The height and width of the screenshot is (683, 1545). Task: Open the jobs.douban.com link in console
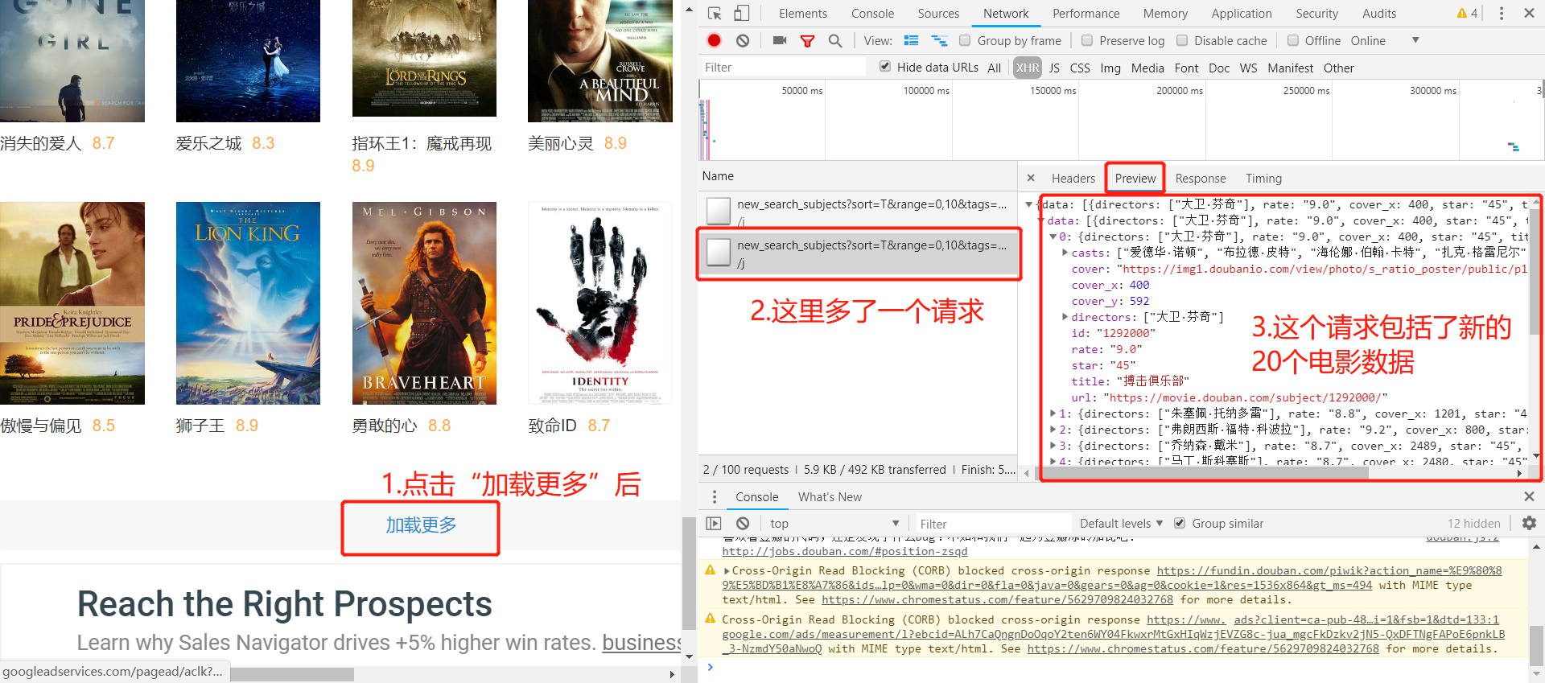click(844, 551)
